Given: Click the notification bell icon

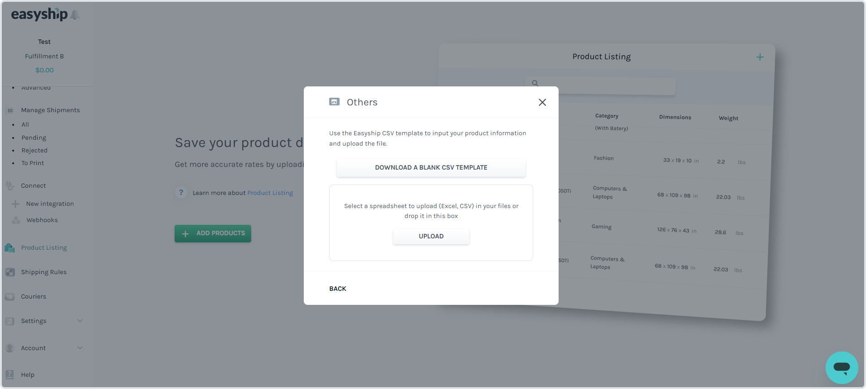Looking at the screenshot, I should pyautogui.click(x=75, y=15).
